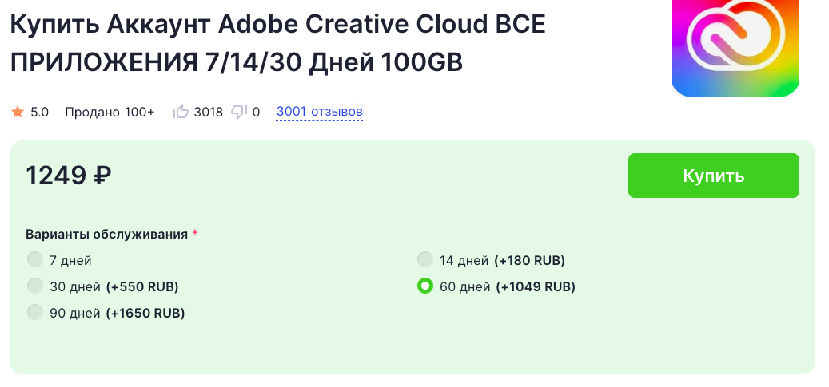Click the 0 dislikes count

pos(256,113)
